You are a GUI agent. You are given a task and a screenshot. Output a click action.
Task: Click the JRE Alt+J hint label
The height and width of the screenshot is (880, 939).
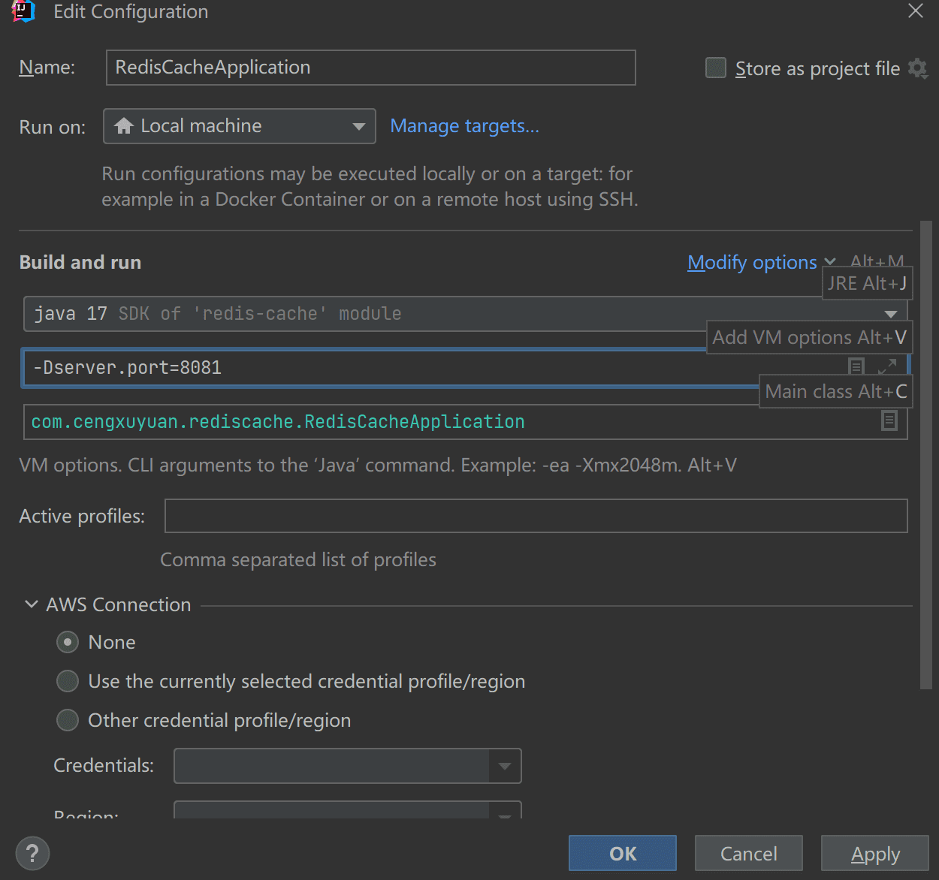[868, 283]
